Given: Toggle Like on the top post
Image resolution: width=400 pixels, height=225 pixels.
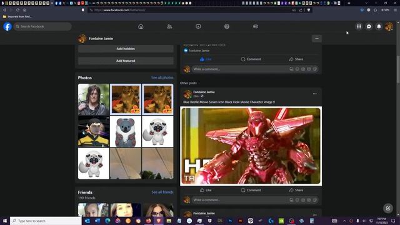Looking at the screenshot, I should (x=206, y=59).
